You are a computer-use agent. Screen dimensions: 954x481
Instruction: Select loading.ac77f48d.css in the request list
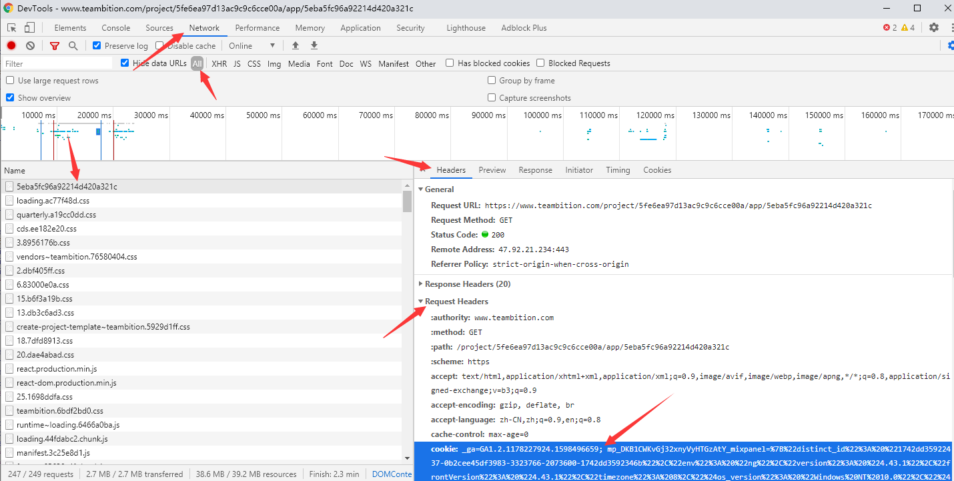tap(53, 201)
